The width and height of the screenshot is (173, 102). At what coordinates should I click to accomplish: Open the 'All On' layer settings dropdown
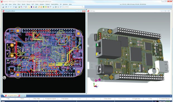pos(73,7)
